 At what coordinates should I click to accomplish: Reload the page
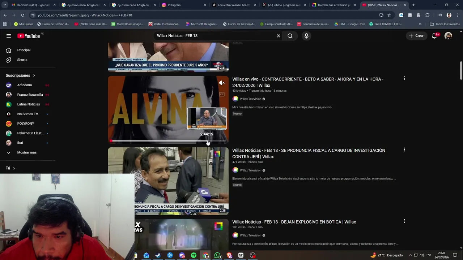[22, 15]
